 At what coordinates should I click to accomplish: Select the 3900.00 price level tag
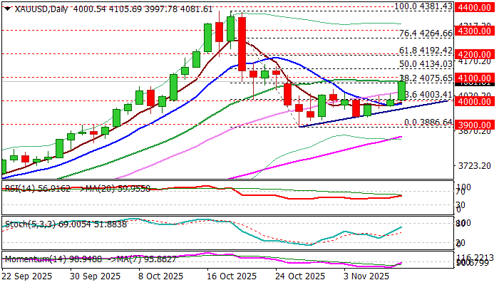point(475,125)
